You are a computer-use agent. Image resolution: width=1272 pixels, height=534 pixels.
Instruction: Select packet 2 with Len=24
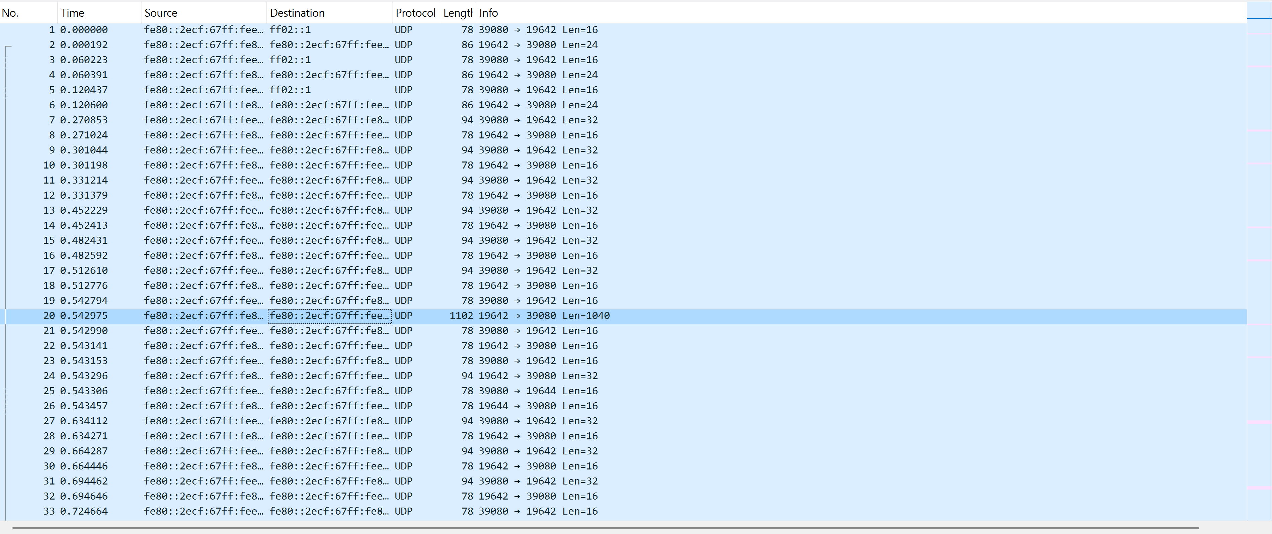(580, 45)
